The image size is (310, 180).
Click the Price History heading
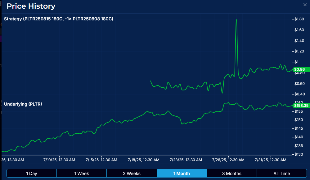click(x=31, y=6)
